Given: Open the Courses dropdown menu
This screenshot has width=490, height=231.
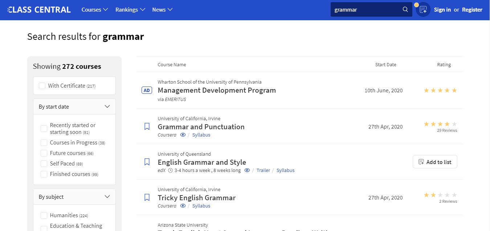Looking at the screenshot, I should click(x=95, y=10).
